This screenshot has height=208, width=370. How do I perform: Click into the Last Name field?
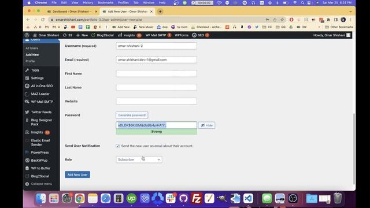tap(156, 87)
